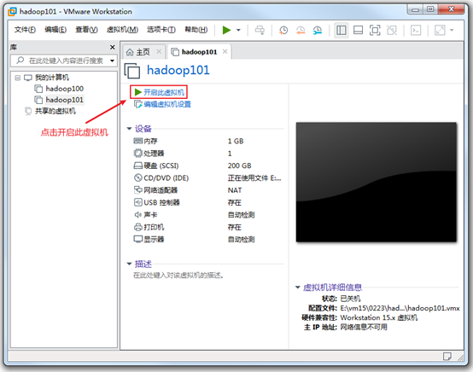Close the 库 library panel
The width and height of the screenshot is (473, 372).
pos(112,47)
